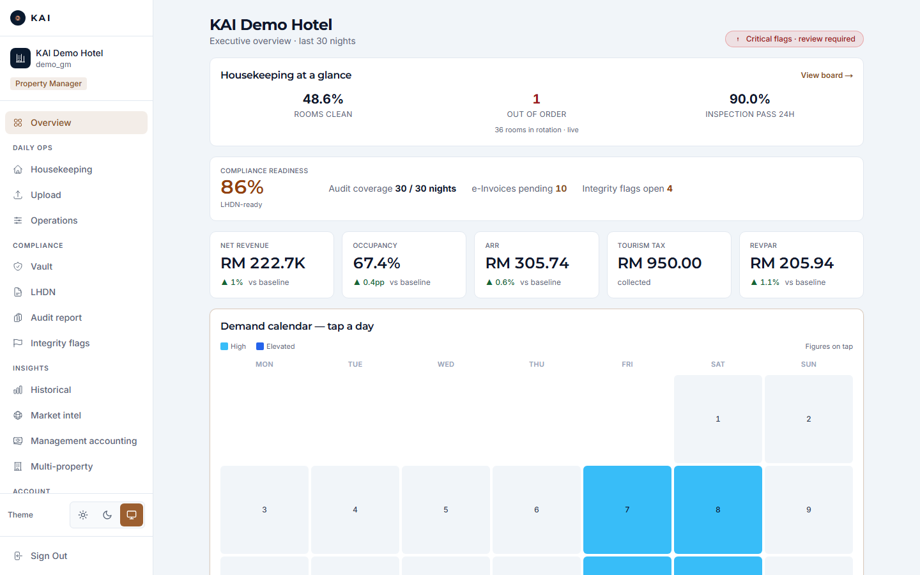Screen dimensions: 920x575
Task: Click the ARR RM 305.74 card
Action: [537, 264]
